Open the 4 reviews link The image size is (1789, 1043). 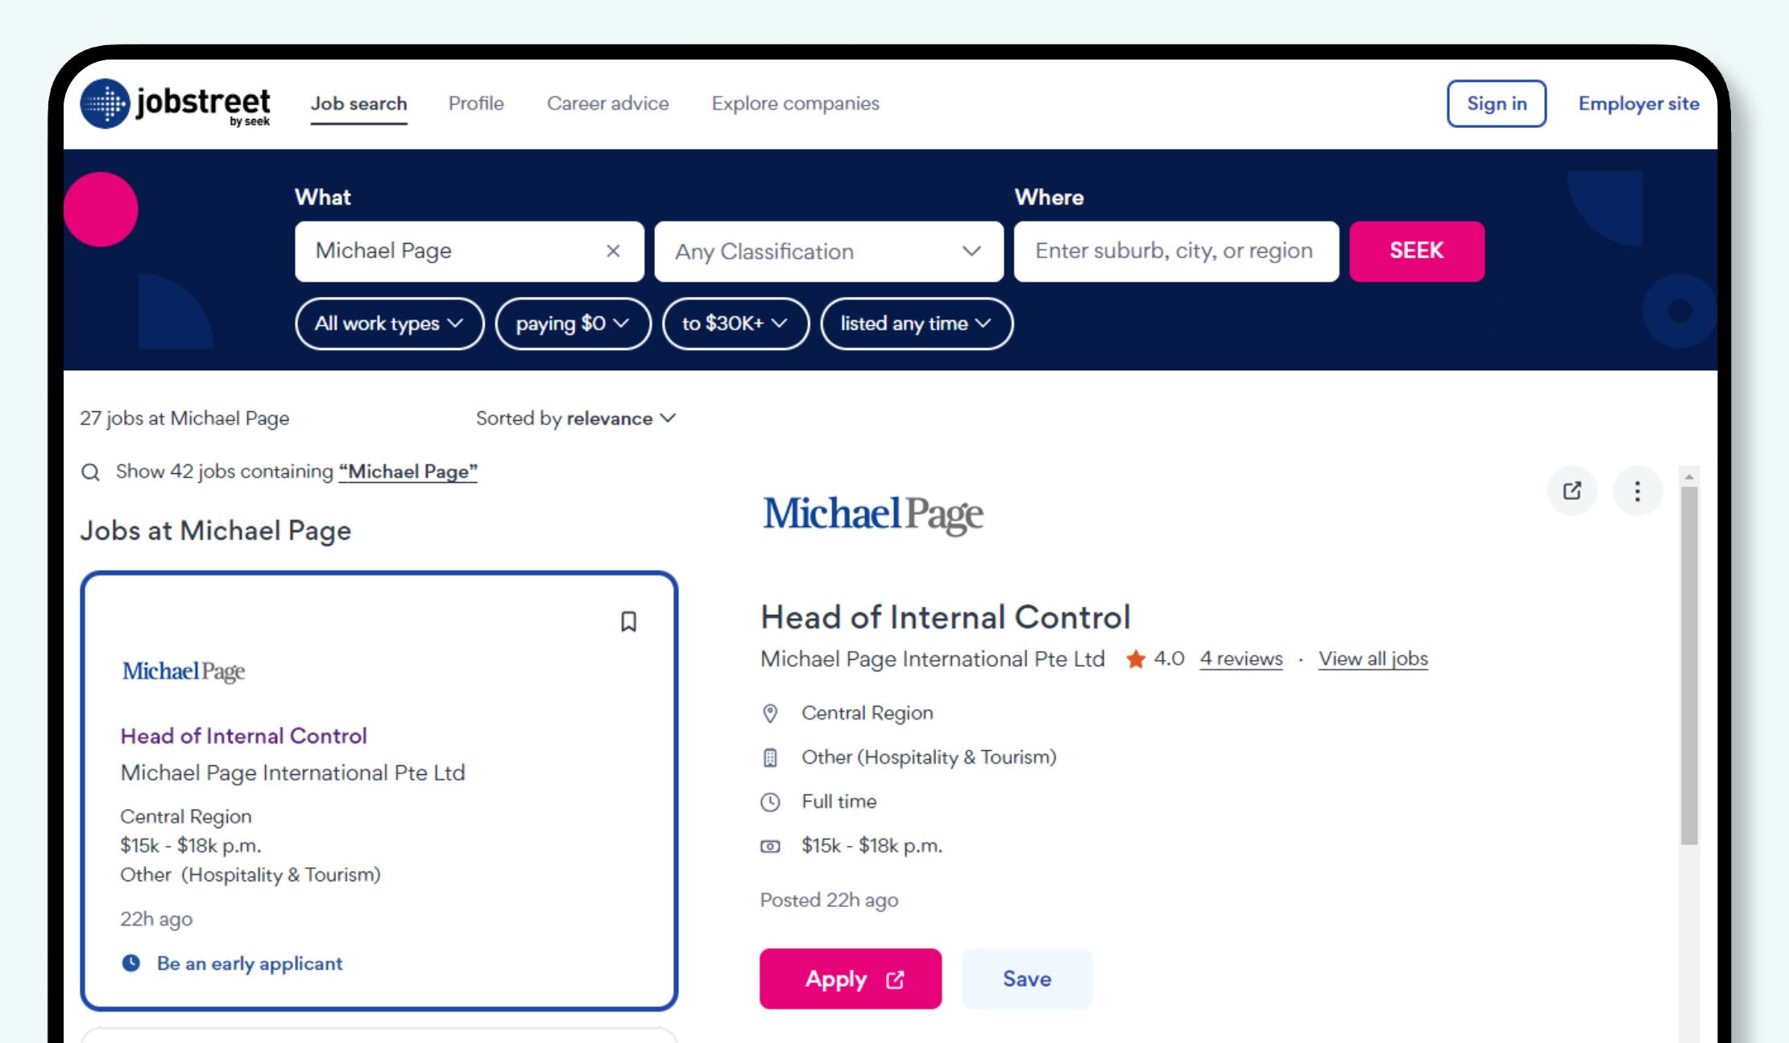point(1240,658)
